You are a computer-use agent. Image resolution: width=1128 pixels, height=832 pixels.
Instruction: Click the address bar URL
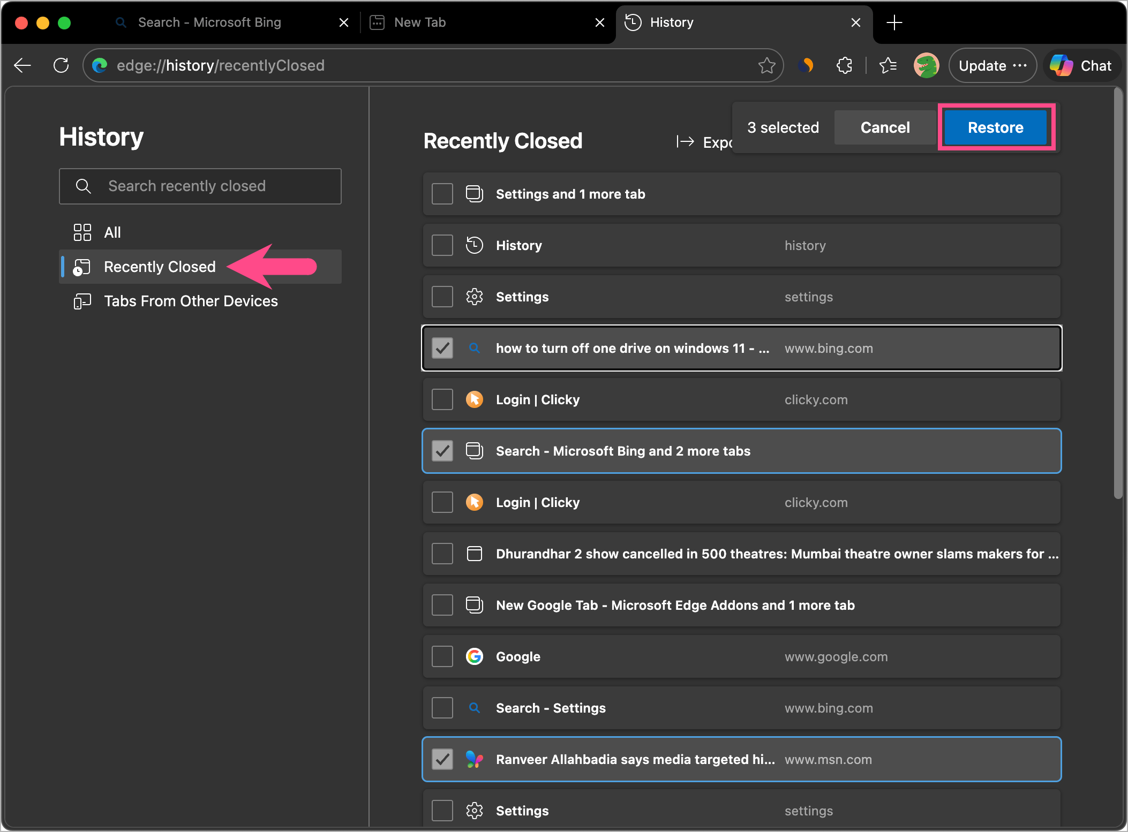(221, 65)
